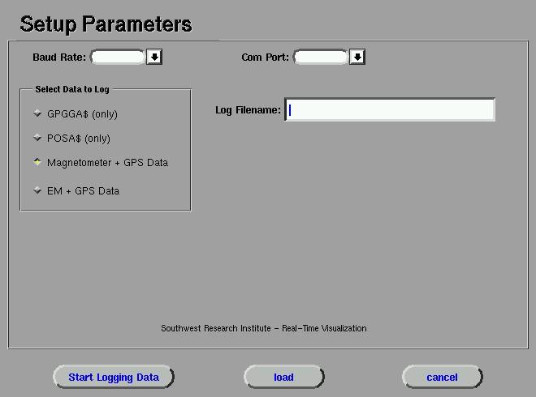
Task: Click the Log Filename label
Action: (248, 110)
